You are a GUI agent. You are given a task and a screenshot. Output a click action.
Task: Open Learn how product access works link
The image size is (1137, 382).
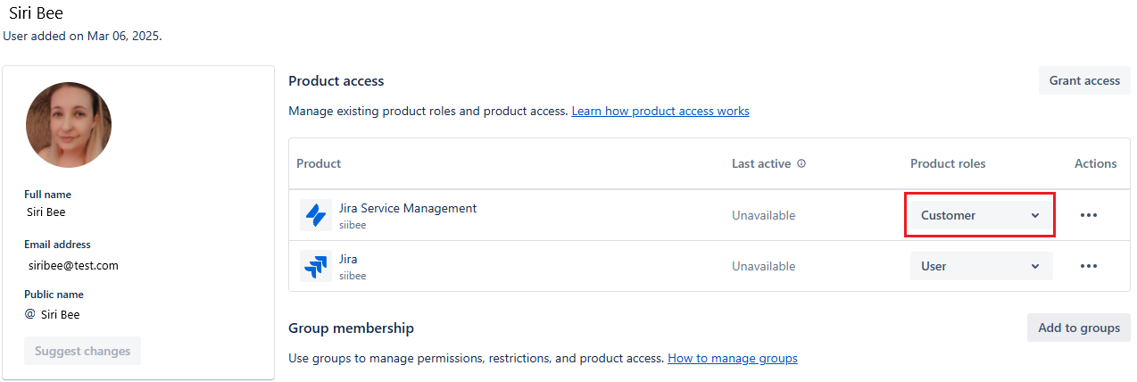660,111
